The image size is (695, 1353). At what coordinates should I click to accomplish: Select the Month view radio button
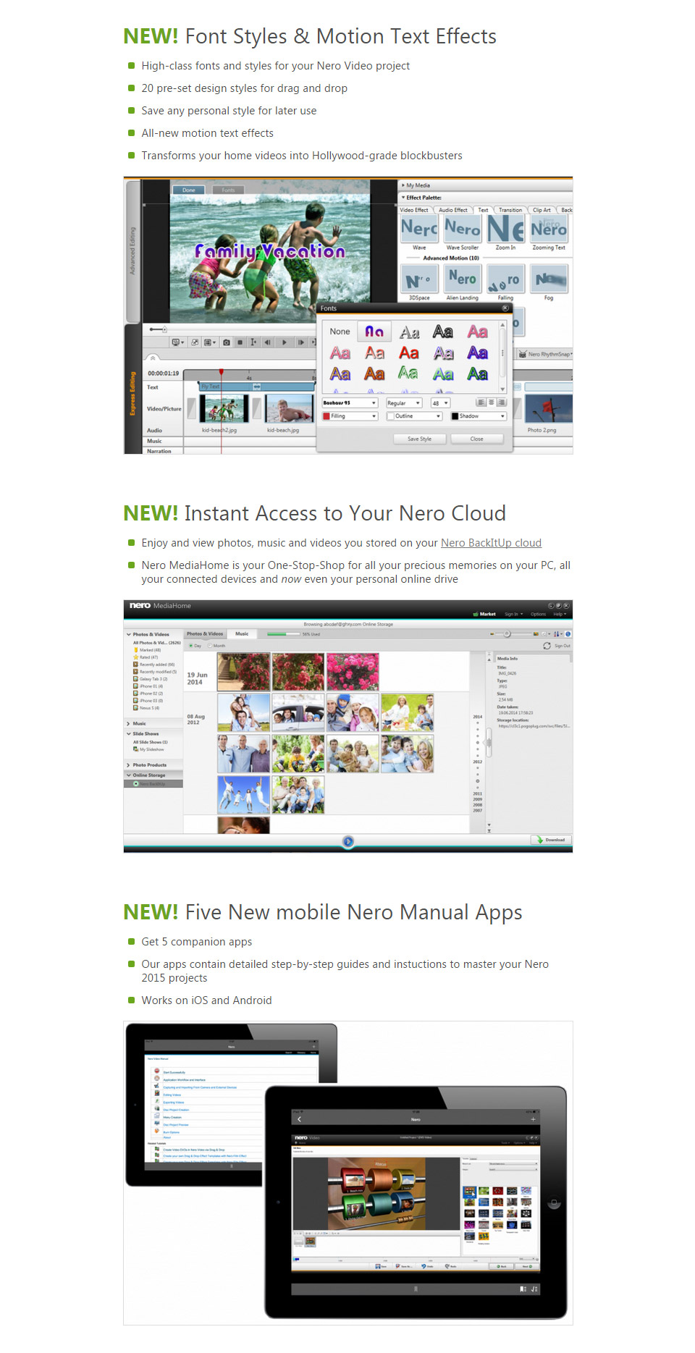[x=210, y=646]
